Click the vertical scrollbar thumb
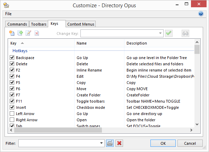The width and height of the screenshot is (209, 152). click(x=197, y=49)
